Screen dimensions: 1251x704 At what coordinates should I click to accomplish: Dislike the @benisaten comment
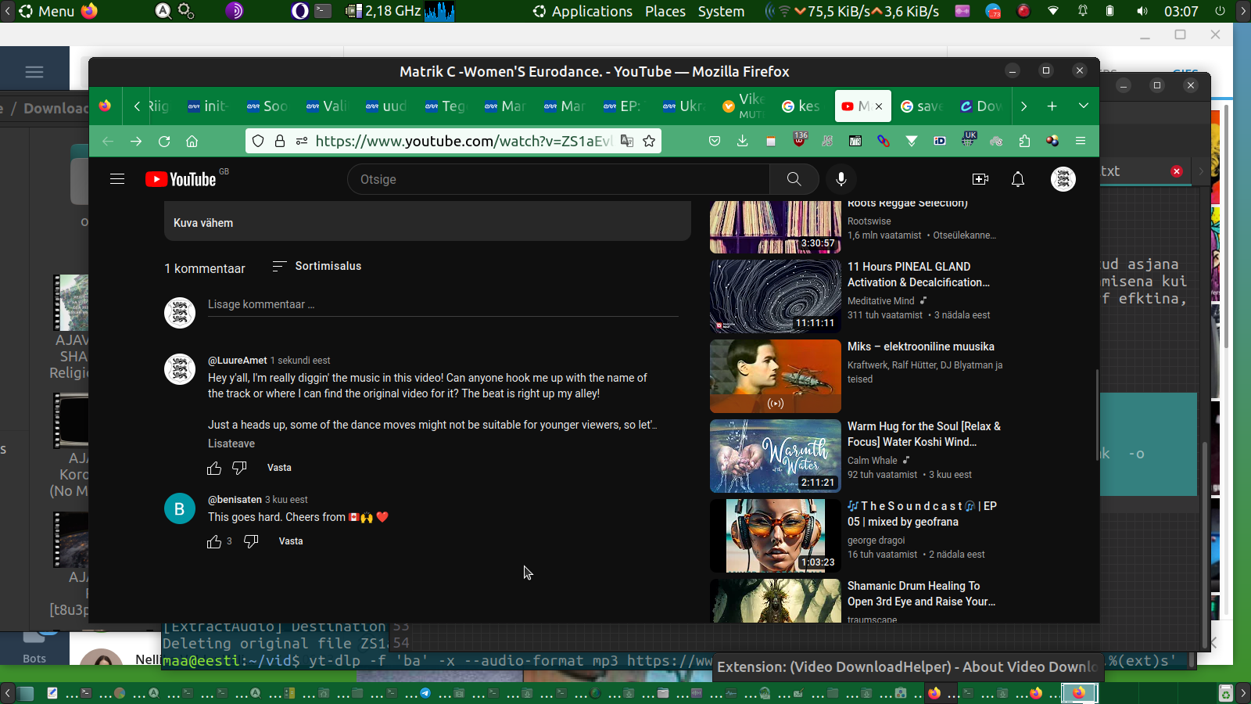251,541
